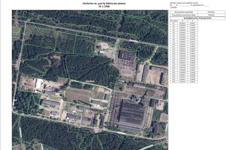Click the row label 'A11'

174,47
